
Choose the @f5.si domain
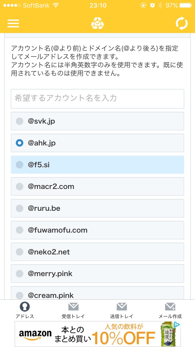point(19,165)
